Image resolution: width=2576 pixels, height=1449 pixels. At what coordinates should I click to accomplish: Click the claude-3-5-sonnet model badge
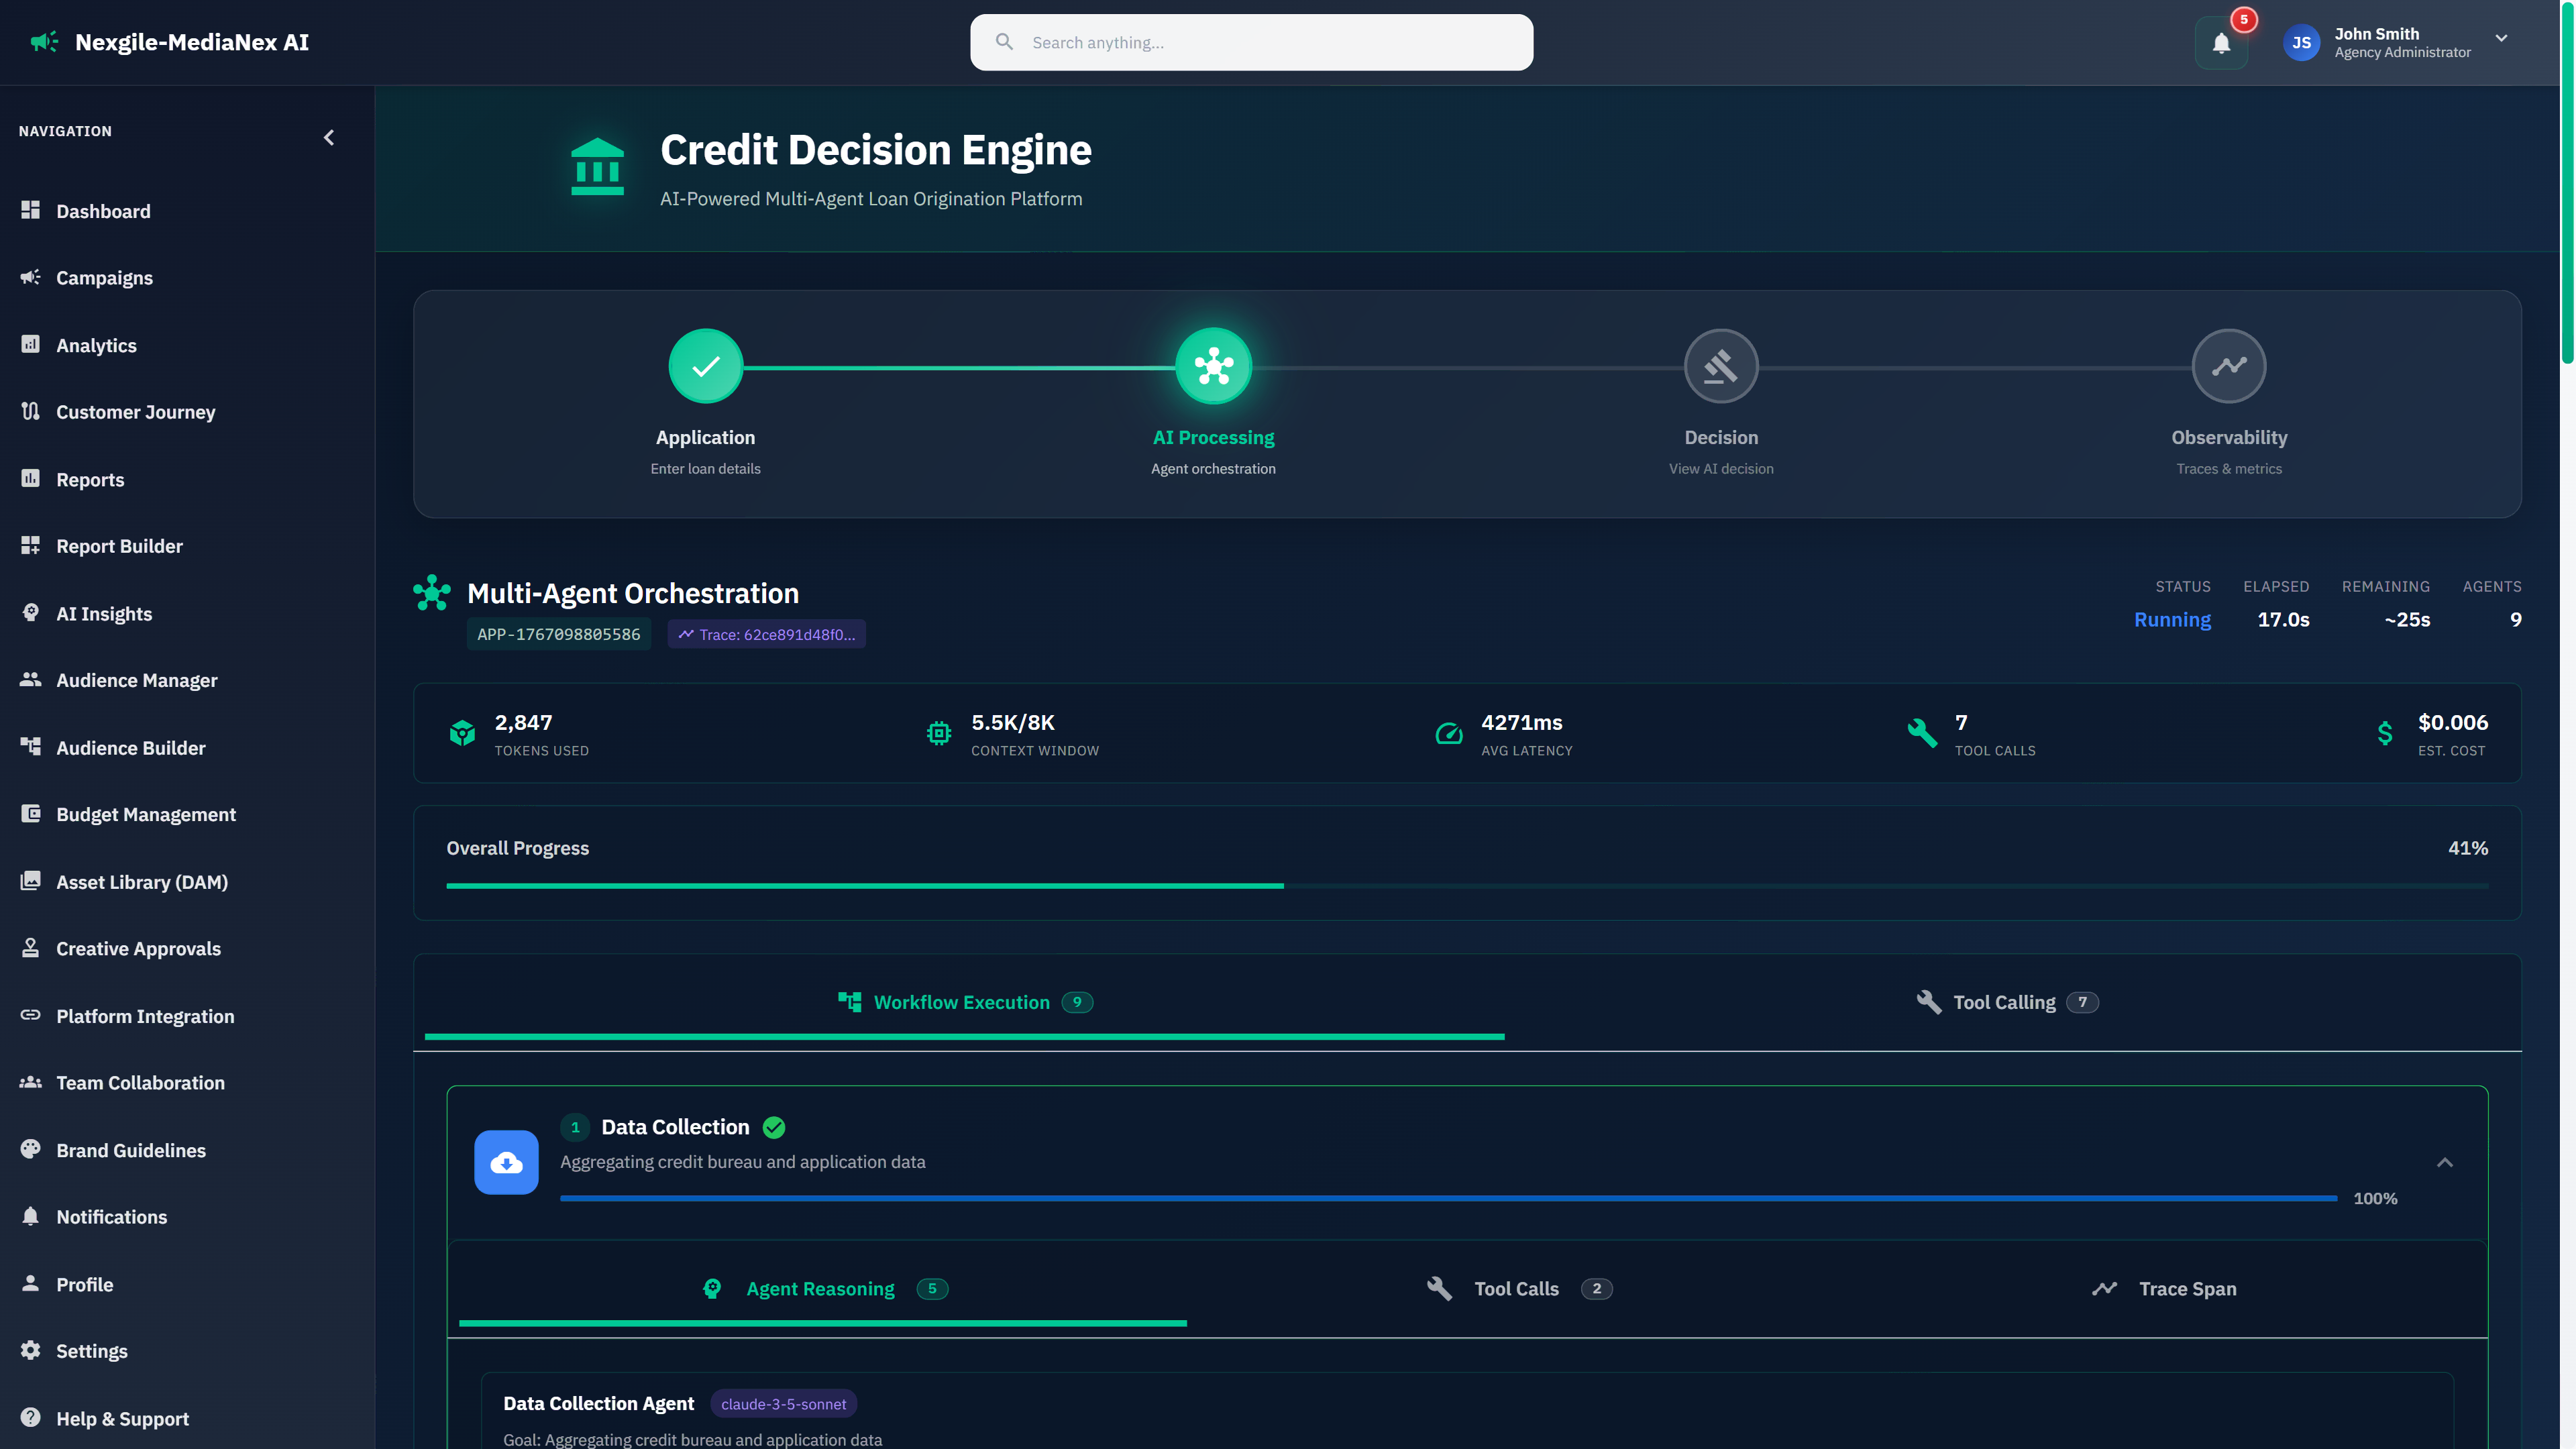pos(784,1403)
